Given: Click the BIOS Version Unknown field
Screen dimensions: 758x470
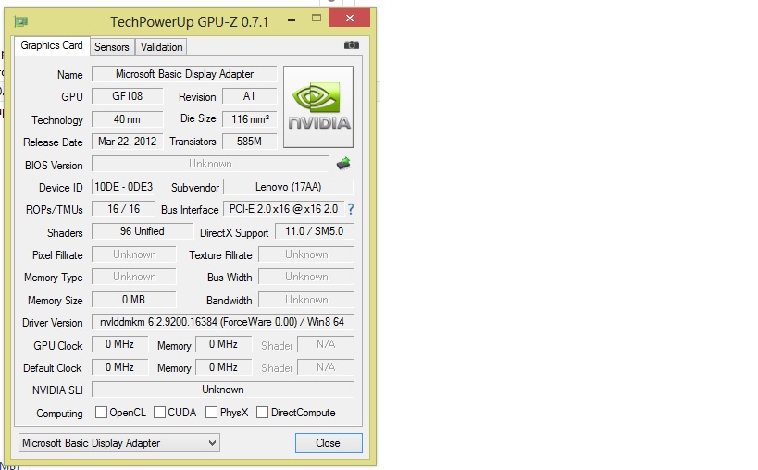Looking at the screenshot, I should click(x=210, y=164).
